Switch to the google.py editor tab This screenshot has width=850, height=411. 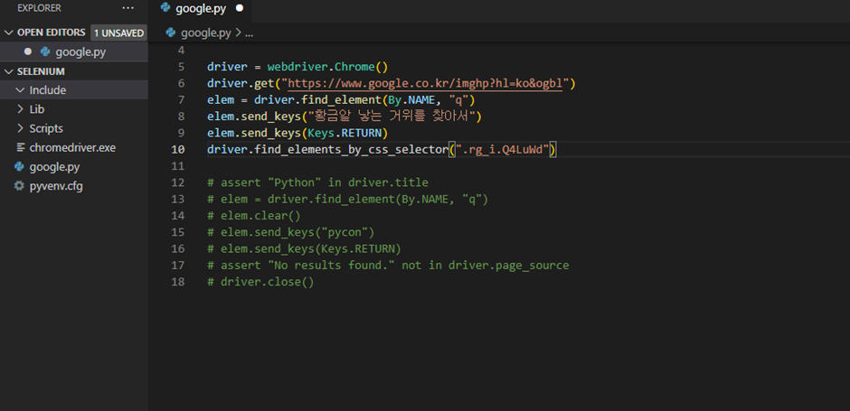(202, 9)
